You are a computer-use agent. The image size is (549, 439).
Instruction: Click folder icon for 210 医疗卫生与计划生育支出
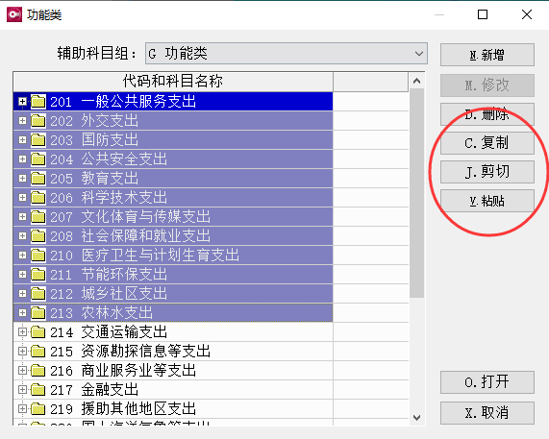tap(38, 255)
